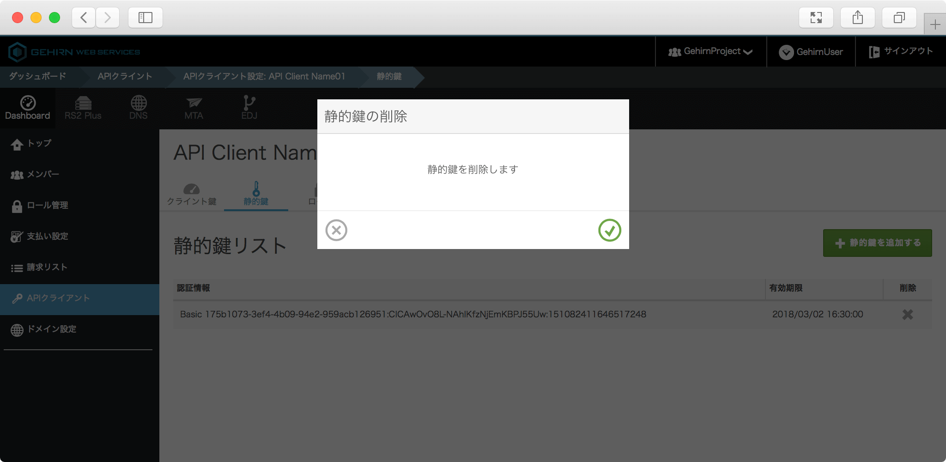Open ロール管理 in the sidebar

47,206
